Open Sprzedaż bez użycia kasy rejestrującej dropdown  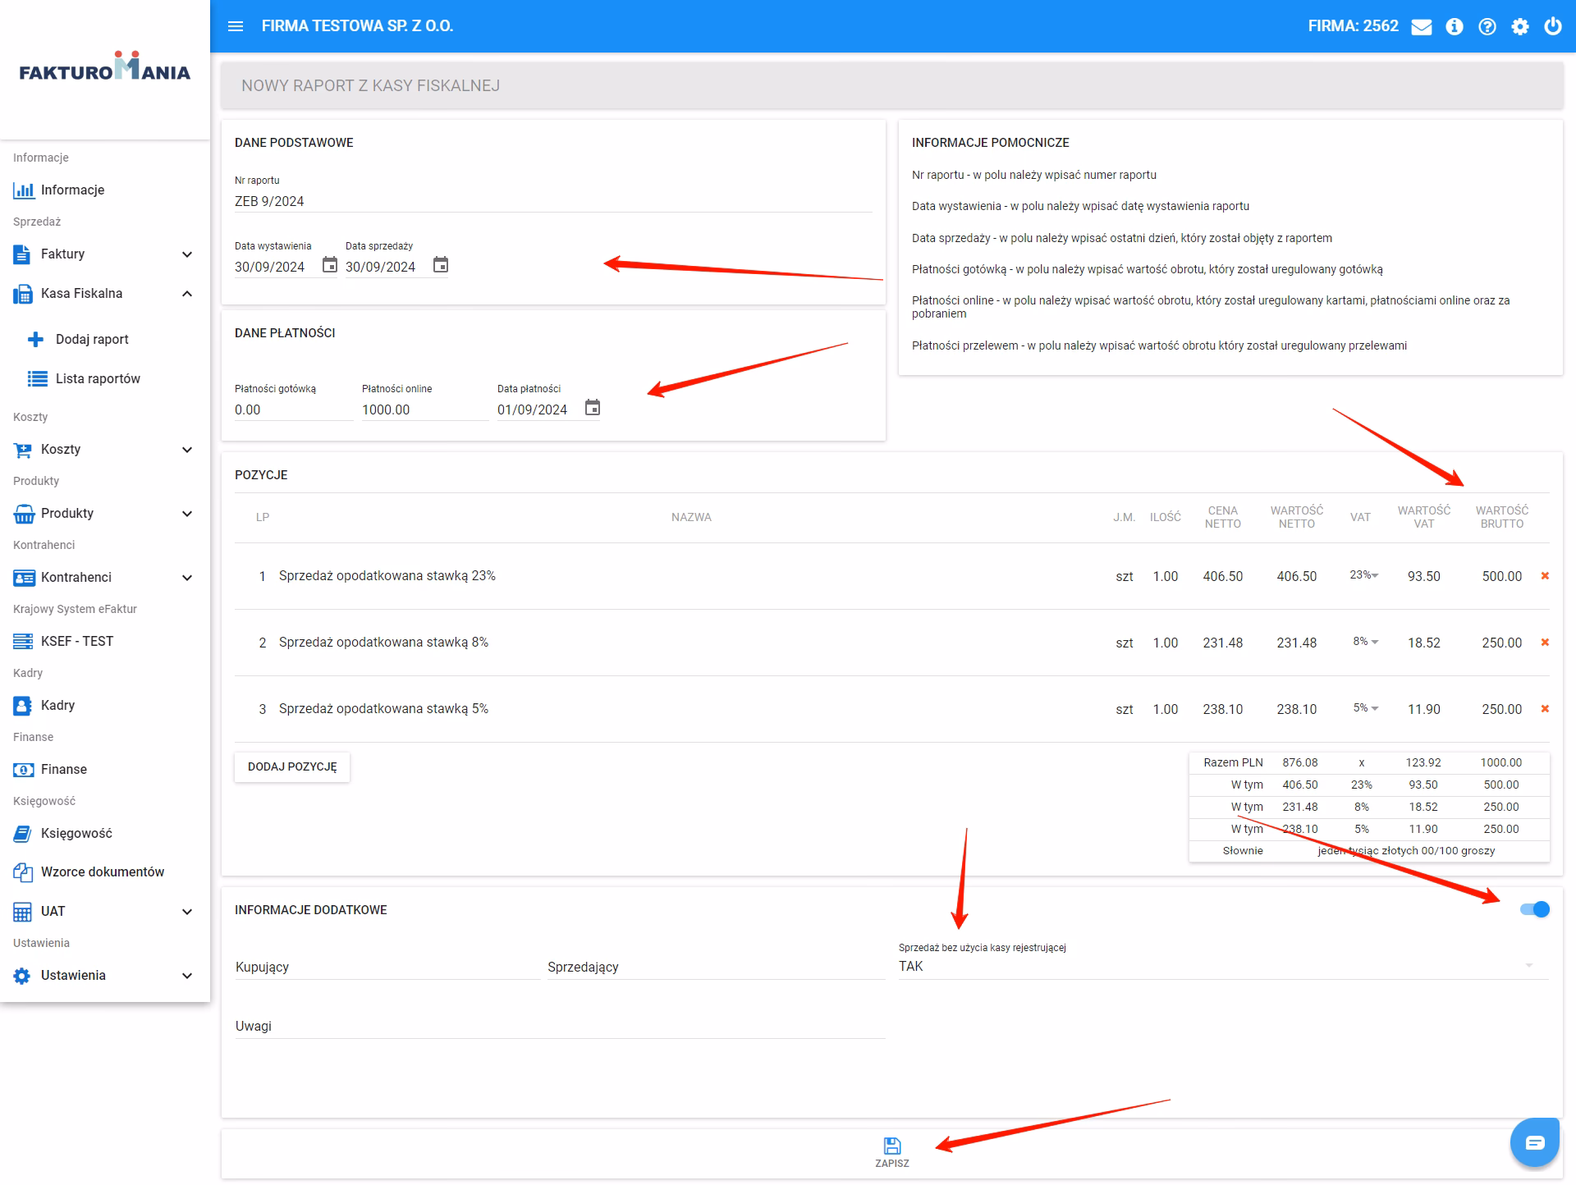point(1223,966)
